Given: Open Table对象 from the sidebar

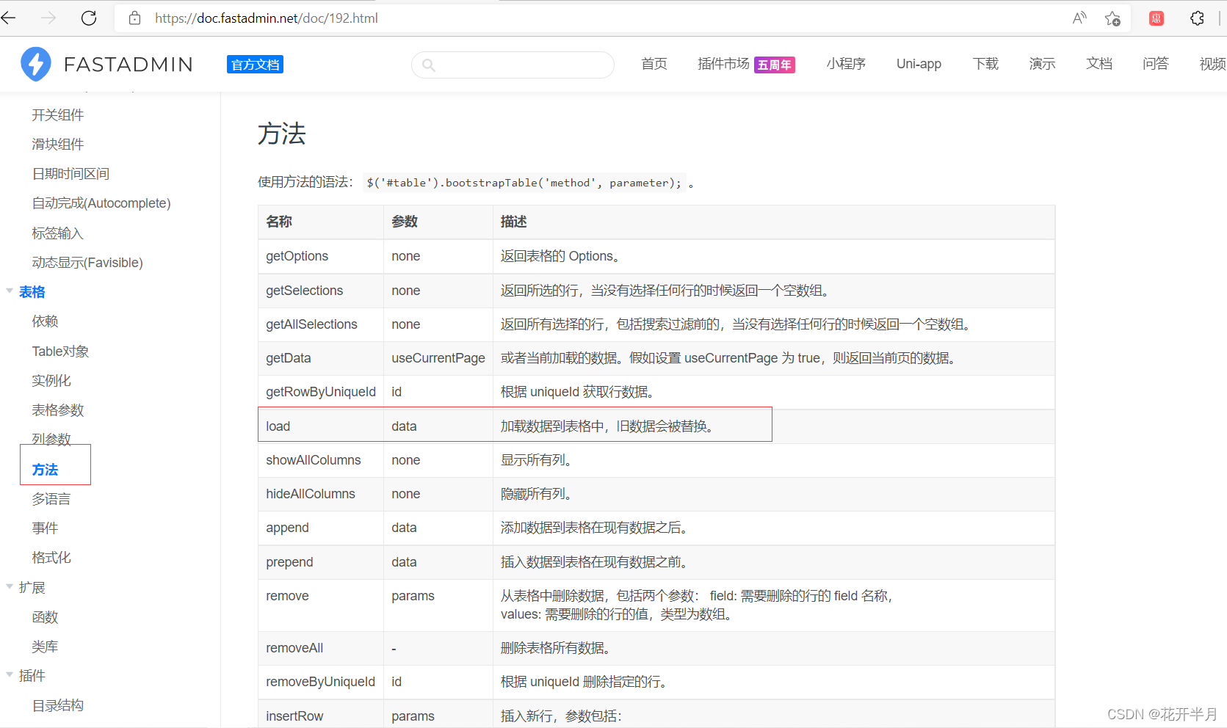Looking at the screenshot, I should [60, 350].
